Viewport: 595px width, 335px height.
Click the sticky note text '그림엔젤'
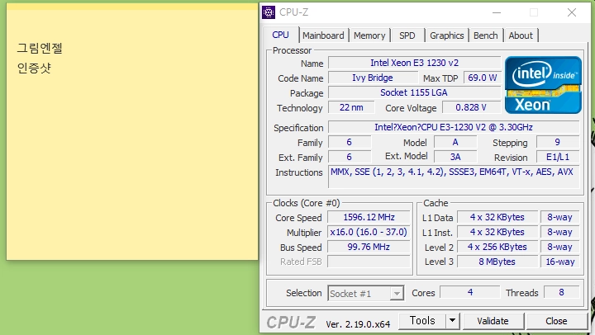coord(40,48)
